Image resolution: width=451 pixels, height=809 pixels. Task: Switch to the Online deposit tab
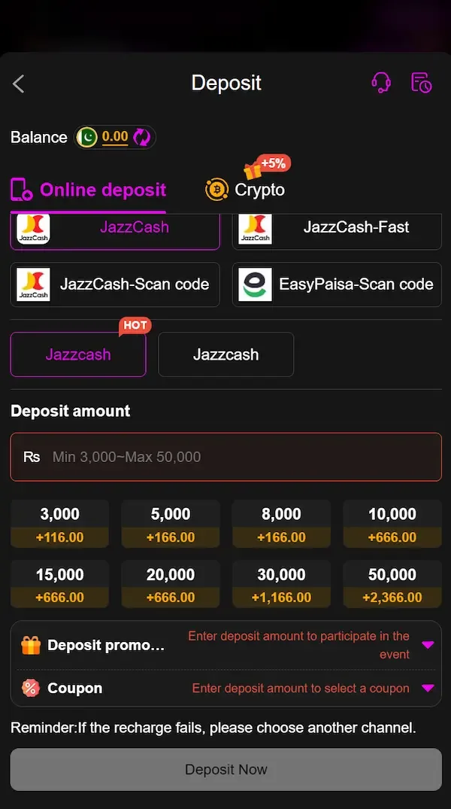88,190
